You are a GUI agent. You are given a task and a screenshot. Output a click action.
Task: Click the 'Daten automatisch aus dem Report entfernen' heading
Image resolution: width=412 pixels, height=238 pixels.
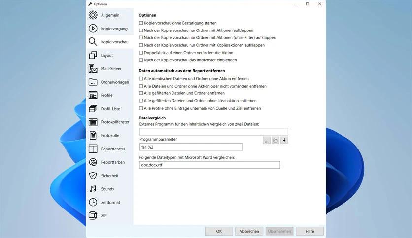point(182,71)
